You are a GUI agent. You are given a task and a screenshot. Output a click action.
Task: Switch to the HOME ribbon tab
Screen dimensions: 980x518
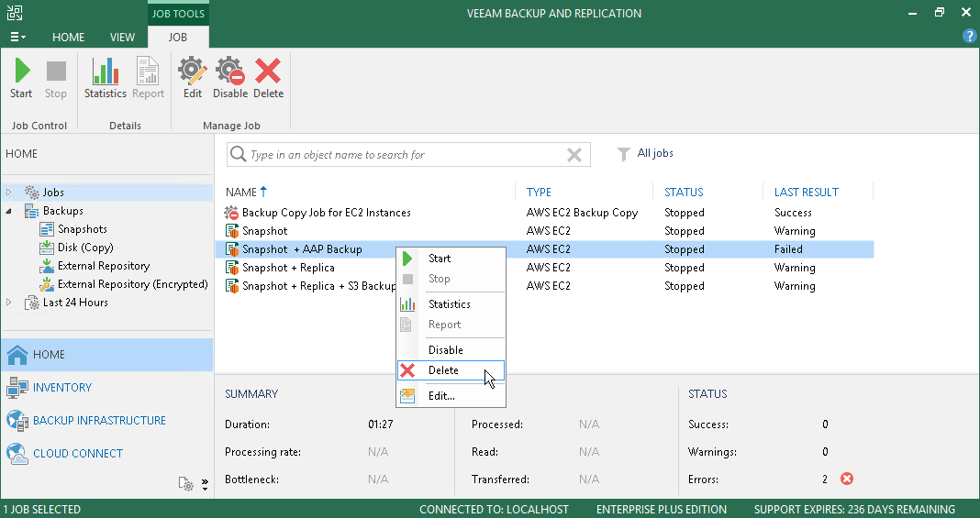click(68, 38)
